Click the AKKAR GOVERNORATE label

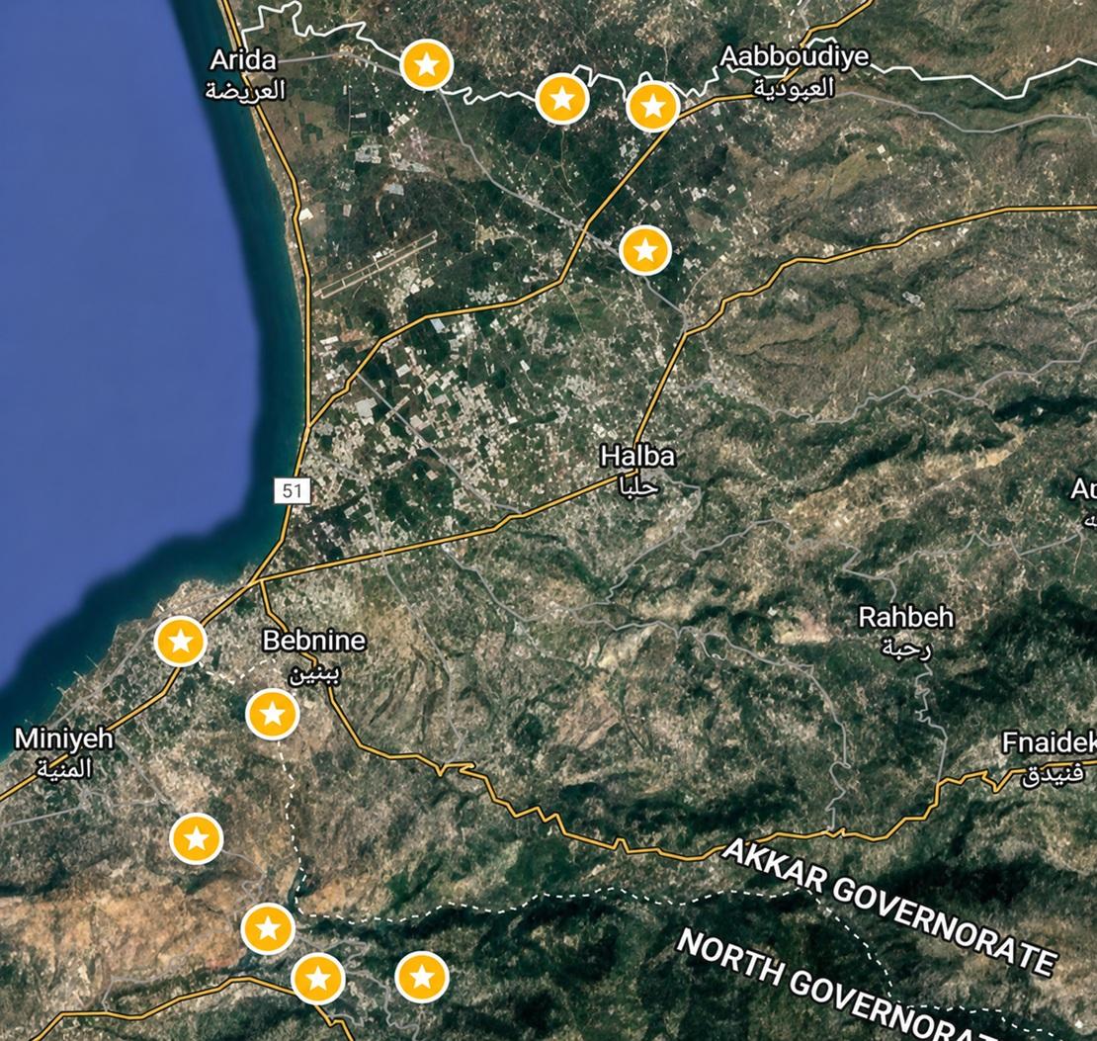point(888,908)
